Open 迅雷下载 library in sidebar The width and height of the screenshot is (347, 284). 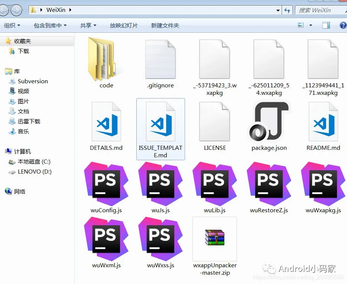tap(29, 121)
